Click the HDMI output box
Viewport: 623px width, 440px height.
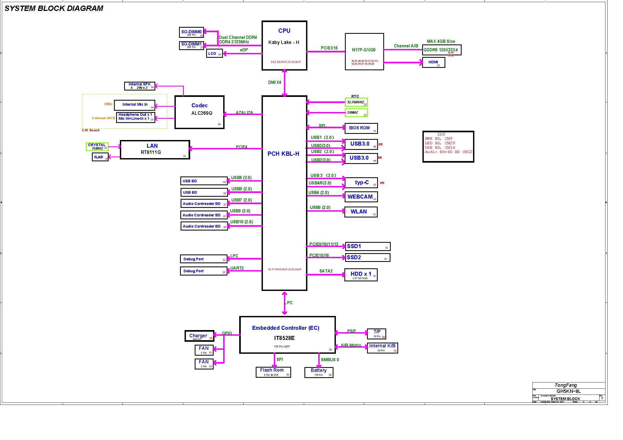coord(433,63)
